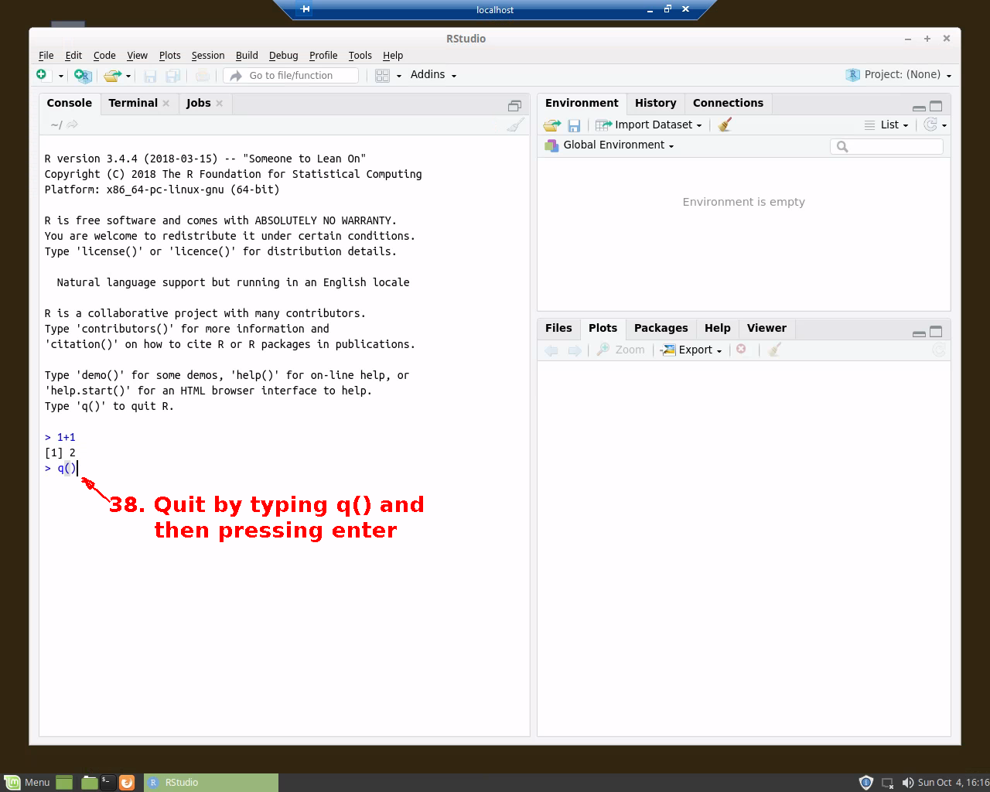Click the Print icon in main toolbar
Screen dimensions: 990x792
(x=202, y=75)
